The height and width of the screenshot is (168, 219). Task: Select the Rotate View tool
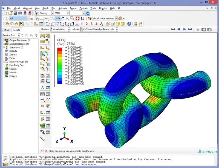pos(62,19)
